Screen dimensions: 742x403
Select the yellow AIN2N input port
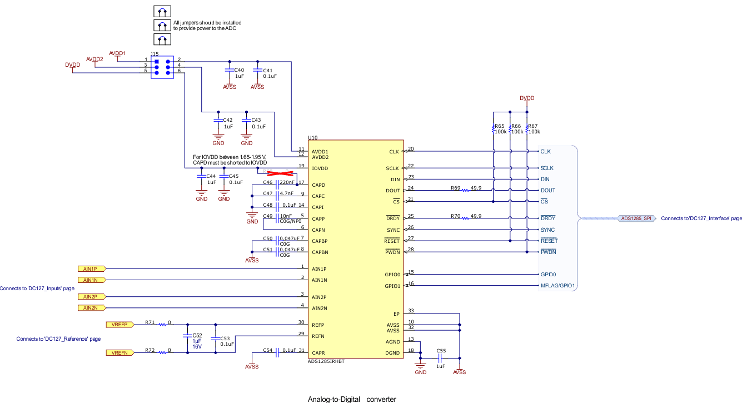(x=91, y=308)
